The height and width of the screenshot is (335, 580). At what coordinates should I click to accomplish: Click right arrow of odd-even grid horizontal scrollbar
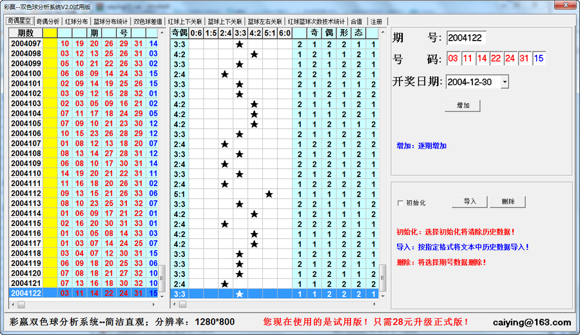[374, 304]
